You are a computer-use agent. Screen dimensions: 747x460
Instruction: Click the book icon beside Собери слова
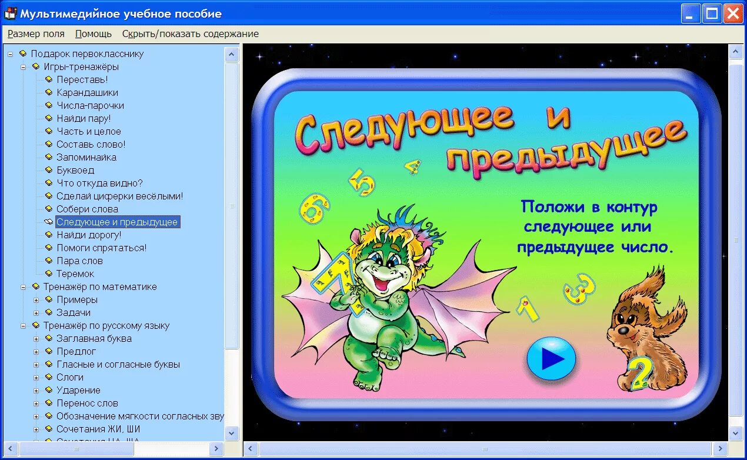tap(49, 209)
